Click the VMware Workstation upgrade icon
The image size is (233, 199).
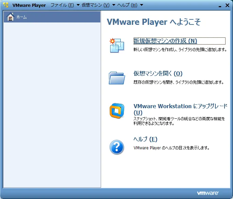click(x=117, y=111)
